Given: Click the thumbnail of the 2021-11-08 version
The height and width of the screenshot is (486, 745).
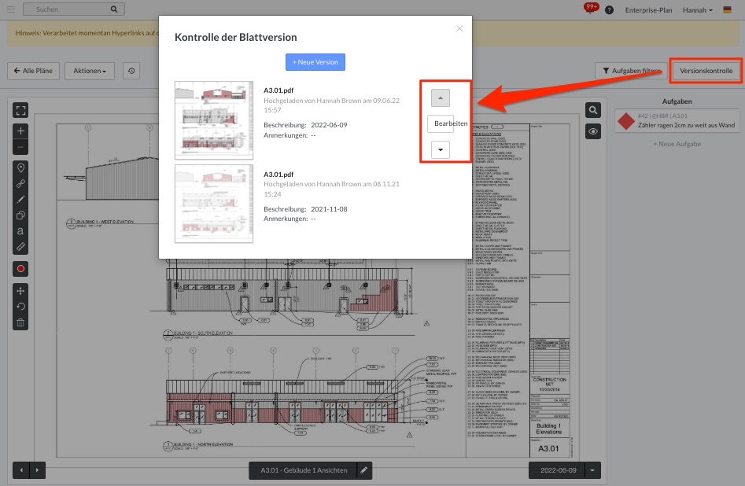Looking at the screenshot, I should (214, 203).
